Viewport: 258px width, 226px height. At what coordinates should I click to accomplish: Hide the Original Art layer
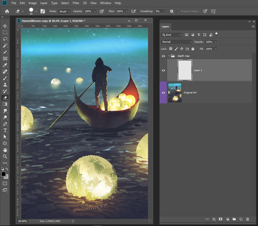coord(163,93)
